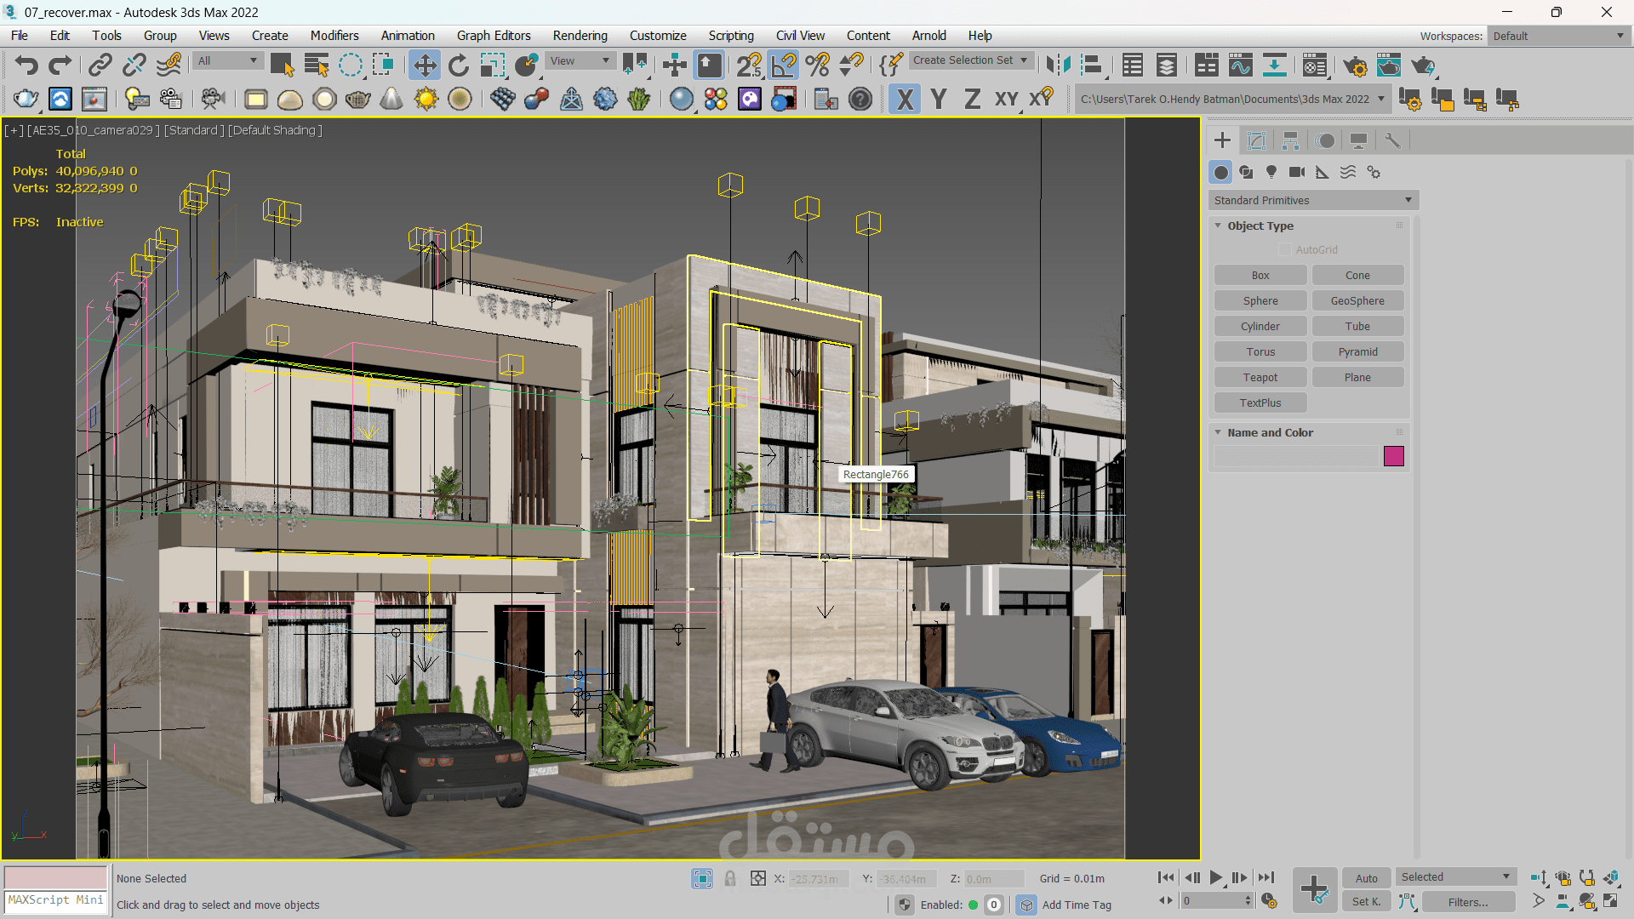This screenshot has width=1634, height=919.
Task: Toggle Angle Snap icon
Action: (783, 66)
